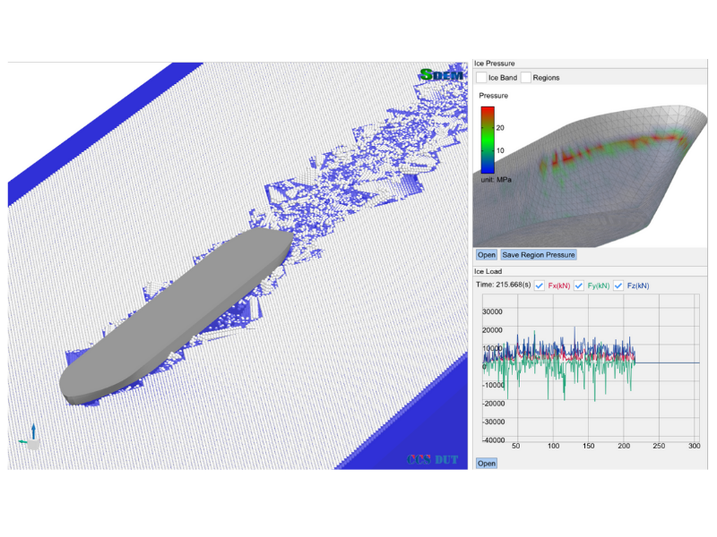Click the Time 215.668(s) readout
717x537 pixels.
click(x=503, y=286)
